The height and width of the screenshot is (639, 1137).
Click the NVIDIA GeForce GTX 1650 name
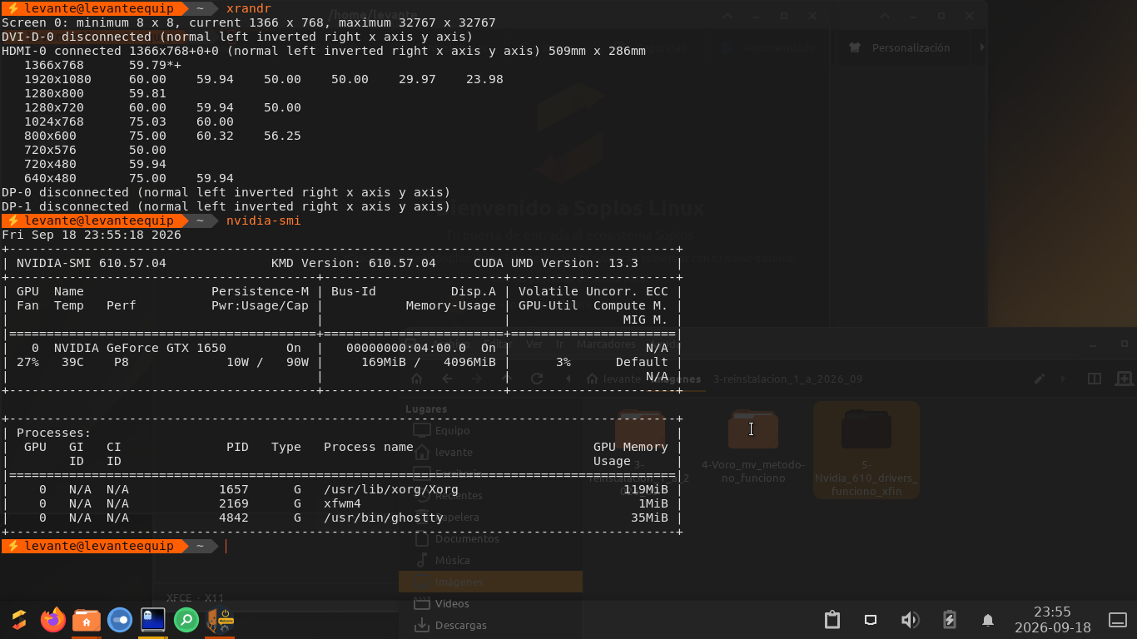pyautogui.click(x=140, y=348)
